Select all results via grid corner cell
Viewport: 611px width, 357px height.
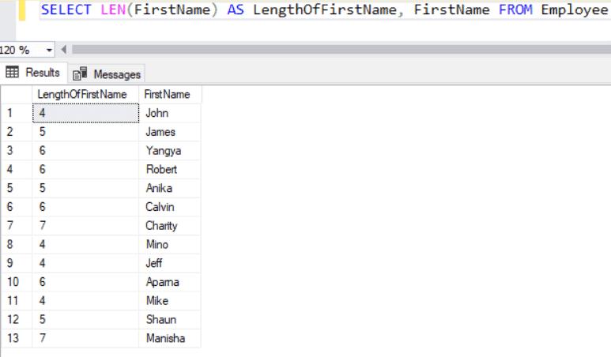pyautogui.click(x=16, y=94)
